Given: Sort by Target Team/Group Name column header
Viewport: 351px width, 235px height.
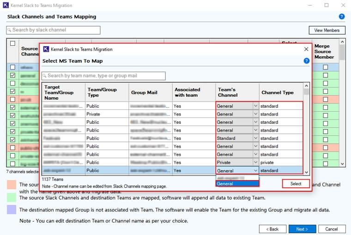Looking at the screenshot, I should (x=64, y=92).
